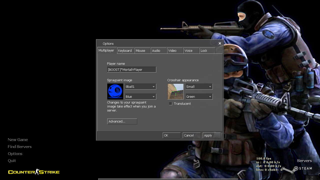Click the blue 8-ball spraypaint preview
The width and height of the screenshot is (320, 180).
click(115, 91)
